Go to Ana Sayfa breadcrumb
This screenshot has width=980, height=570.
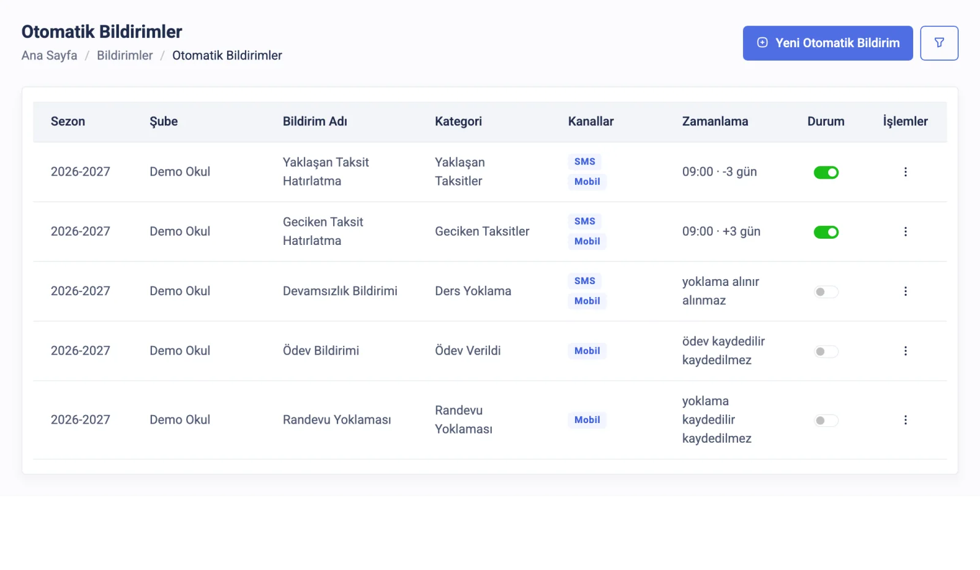(49, 55)
